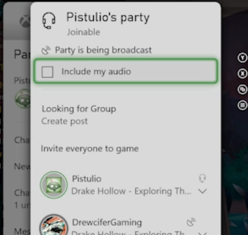Click the broadcast satellite icon beside Party is being broadcast
This screenshot has height=235, width=248.
click(x=46, y=50)
